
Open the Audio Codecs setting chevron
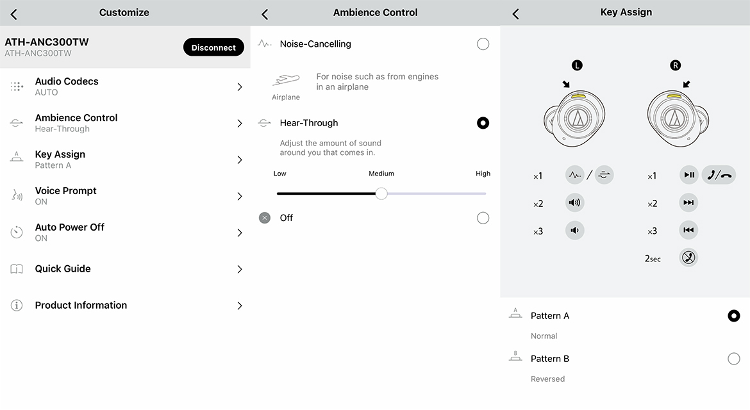tap(240, 86)
